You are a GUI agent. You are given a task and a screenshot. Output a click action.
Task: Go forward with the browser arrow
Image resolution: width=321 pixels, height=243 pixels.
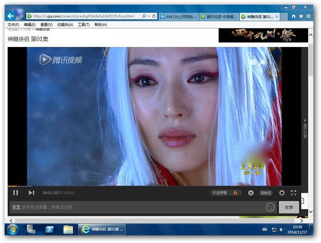tap(21, 16)
